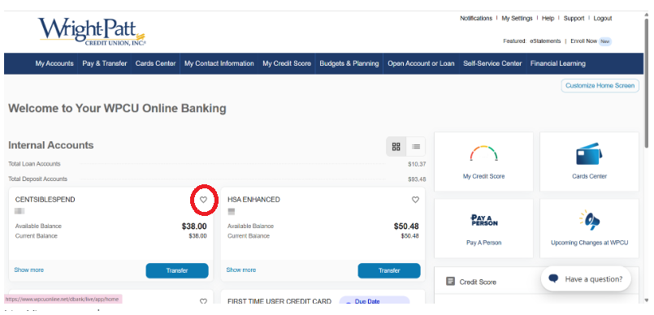Click Enroll Now link
This screenshot has width=654, height=315.
tap(583, 41)
